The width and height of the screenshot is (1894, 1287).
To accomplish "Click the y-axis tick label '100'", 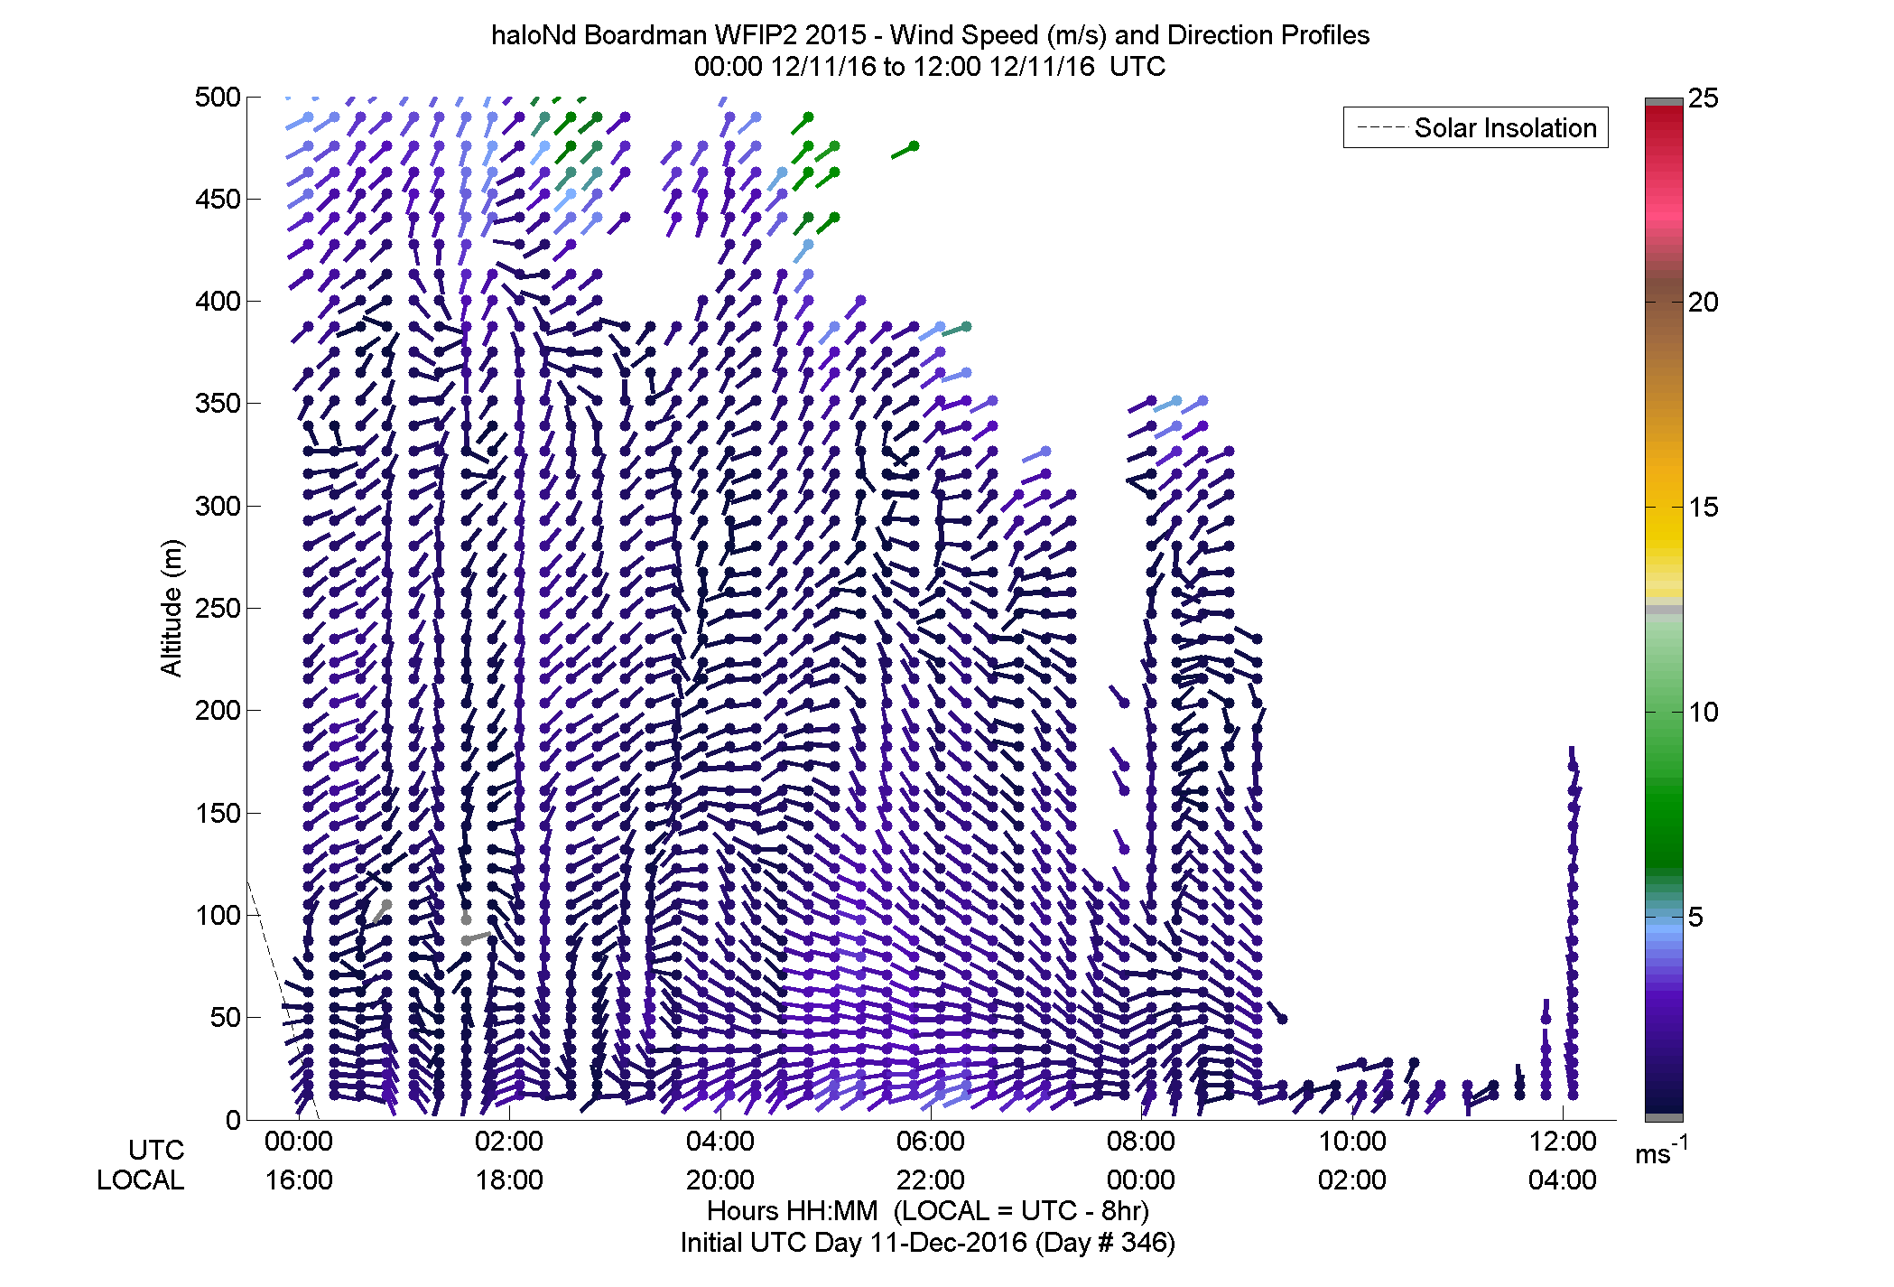I will (x=218, y=915).
